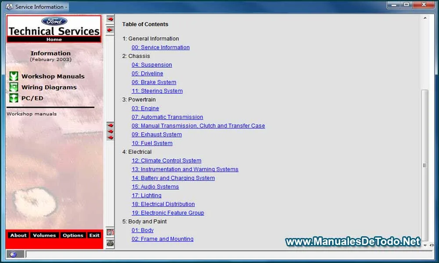The image size is (439, 263).
Task: Open 07: Automatic Transmission link
Action: click(x=167, y=117)
